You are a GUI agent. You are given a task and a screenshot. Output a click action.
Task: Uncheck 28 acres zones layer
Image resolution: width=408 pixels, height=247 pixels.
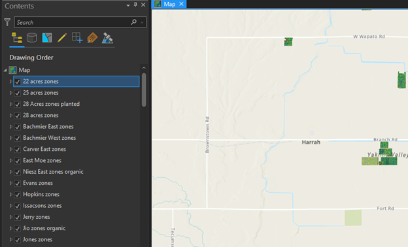point(18,116)
